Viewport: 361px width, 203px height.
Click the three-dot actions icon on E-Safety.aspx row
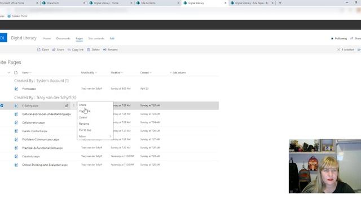pyautogui.click(x=74, y=105)
